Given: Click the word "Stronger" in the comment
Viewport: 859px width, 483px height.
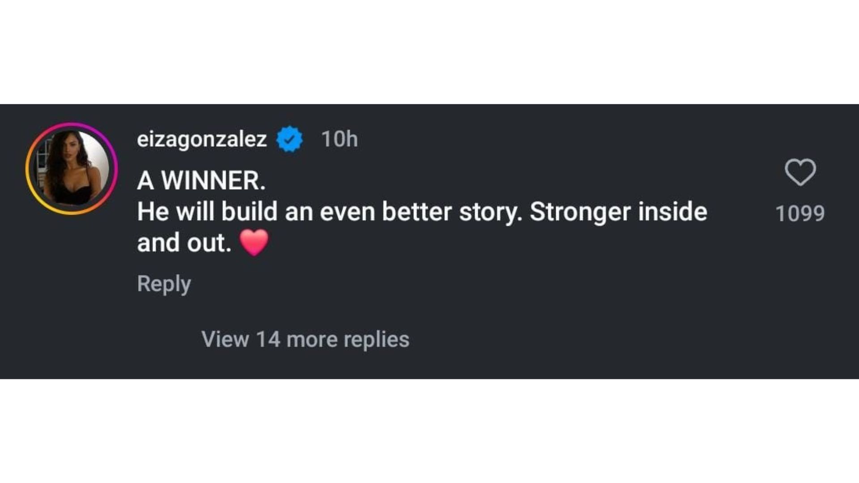Looking at the screenshot, I should point(579,212).
